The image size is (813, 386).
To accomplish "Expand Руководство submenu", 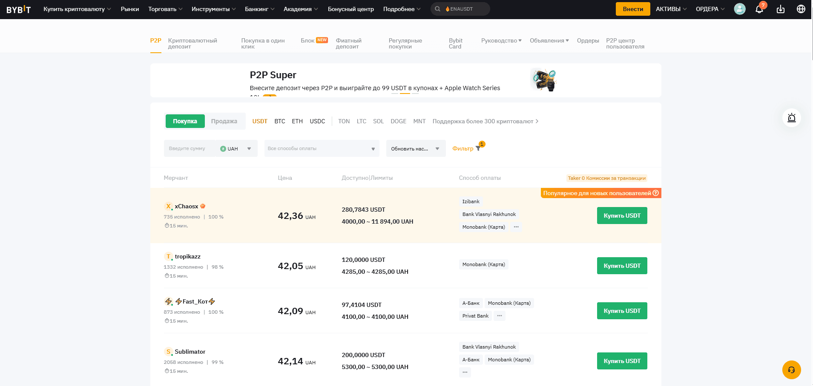I will click(x=501, y=40).
